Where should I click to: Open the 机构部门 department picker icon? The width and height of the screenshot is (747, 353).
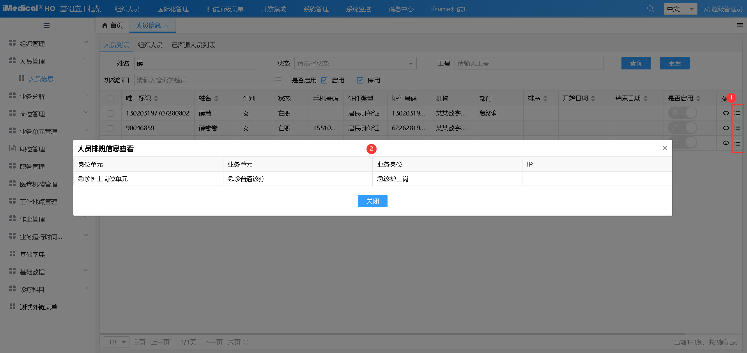click(x=277, y=80)
